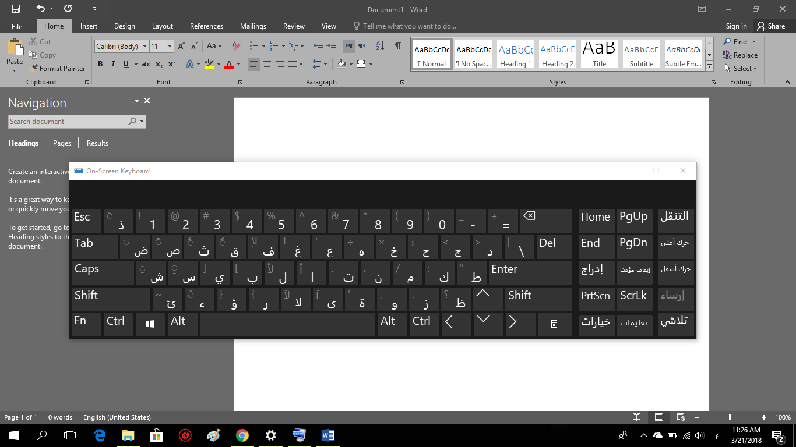Viewport: 796px width, 447px height.
Task: Apply subscript formatting
Action: pos(159,64)
